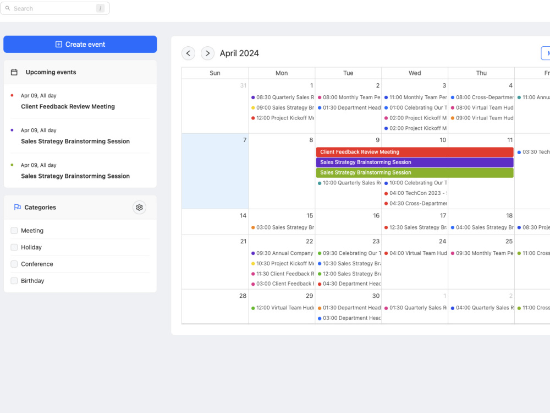This screenshot has width=550, height=413.
Task: Open 12:00 Virtual Team Huddle on April 29
Action: coord(282,308)
